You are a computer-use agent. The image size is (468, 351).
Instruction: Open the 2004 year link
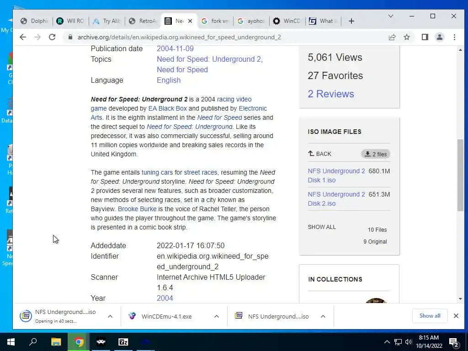pos(165,298)
